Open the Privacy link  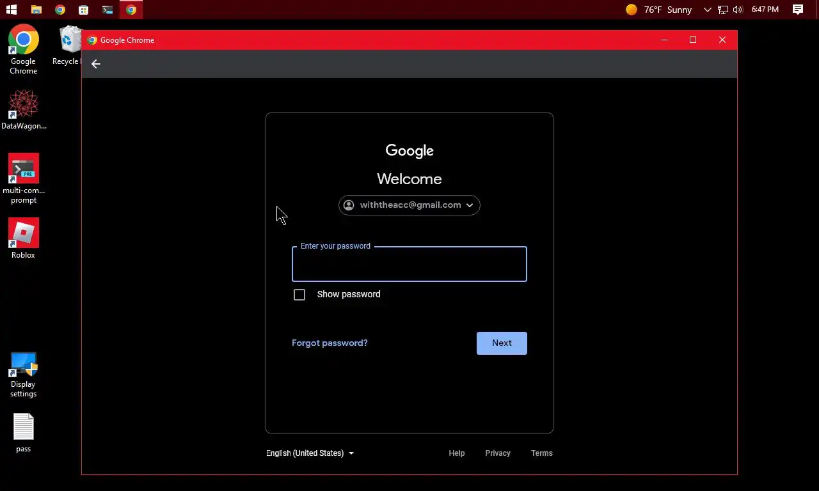(498, 453)
